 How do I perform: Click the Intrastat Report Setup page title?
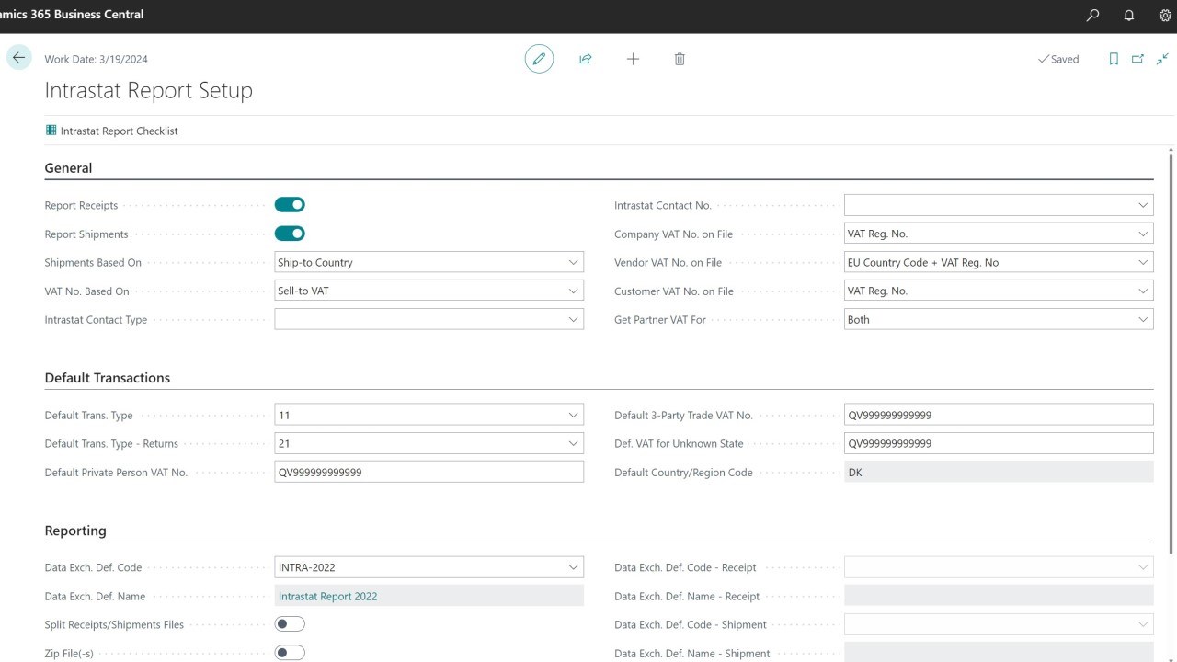(x=148, y=90)
